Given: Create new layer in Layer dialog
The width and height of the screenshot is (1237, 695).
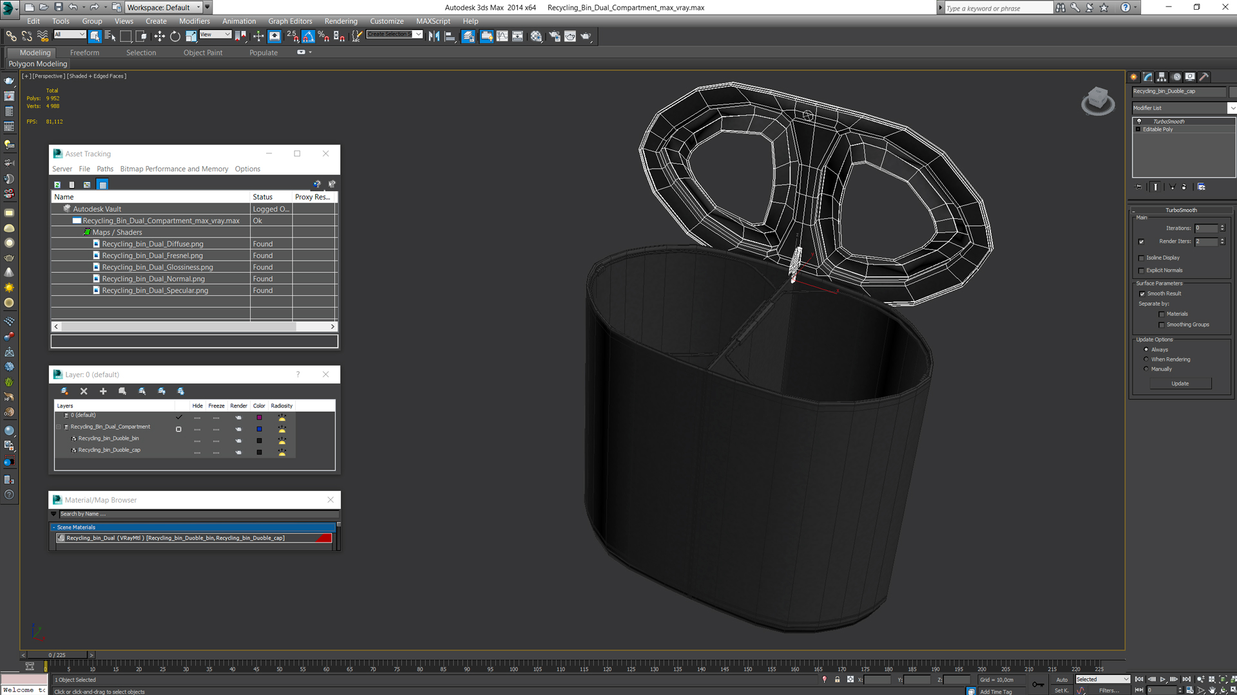Looking at the screenshot, I should pyautogui.click(x=64, y=391).
